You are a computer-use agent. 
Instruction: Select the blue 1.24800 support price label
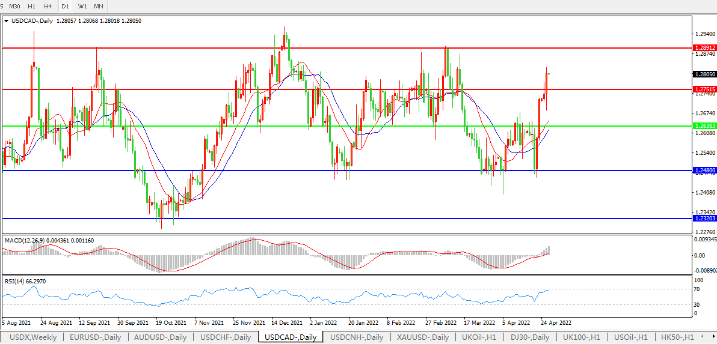(704, 170)
